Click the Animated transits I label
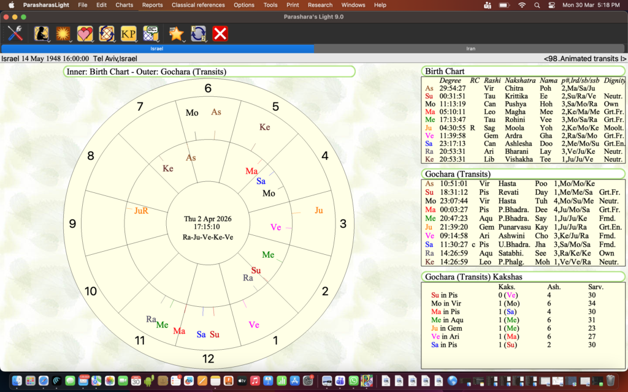This screenshot has height=392, width=628. [584, 59]
